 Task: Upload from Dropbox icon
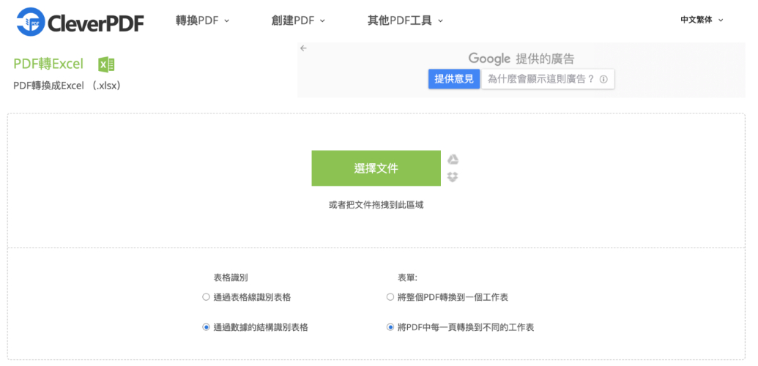tap(453, 177)
